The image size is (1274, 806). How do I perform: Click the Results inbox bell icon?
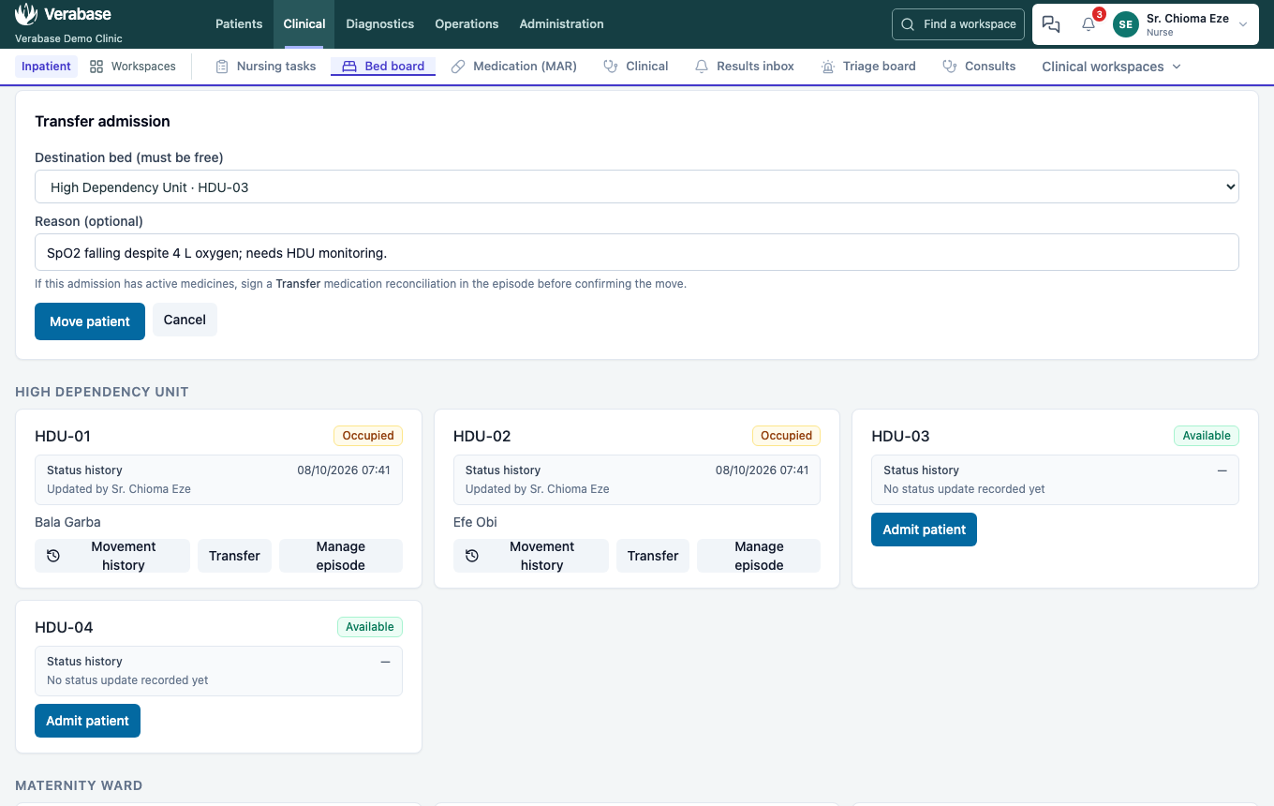coord(702,67)
